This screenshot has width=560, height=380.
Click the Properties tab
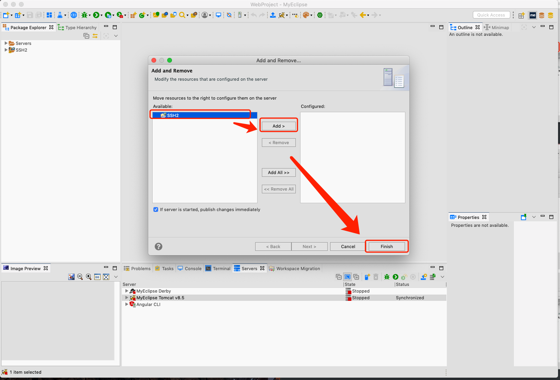click(468, 217)
